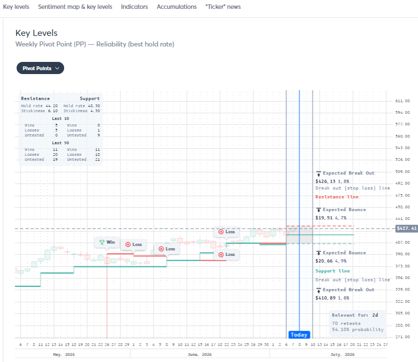
Task: Click the $426,13 1,8% break out value
Action: click(332, 181)
